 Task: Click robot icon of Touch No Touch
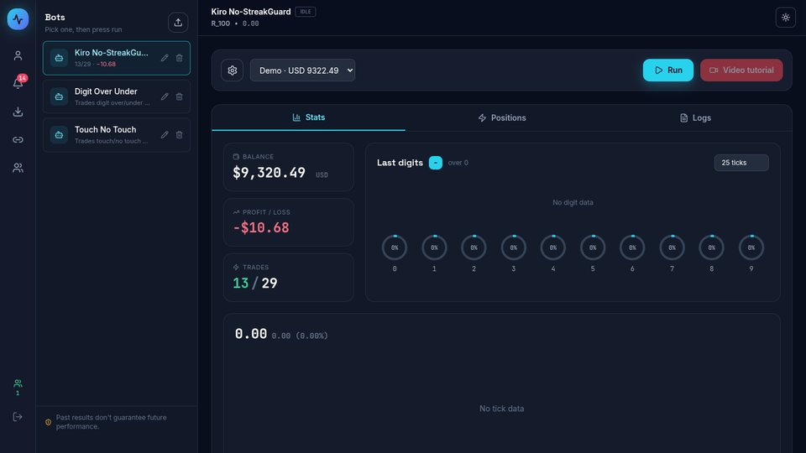coord(59,134)
